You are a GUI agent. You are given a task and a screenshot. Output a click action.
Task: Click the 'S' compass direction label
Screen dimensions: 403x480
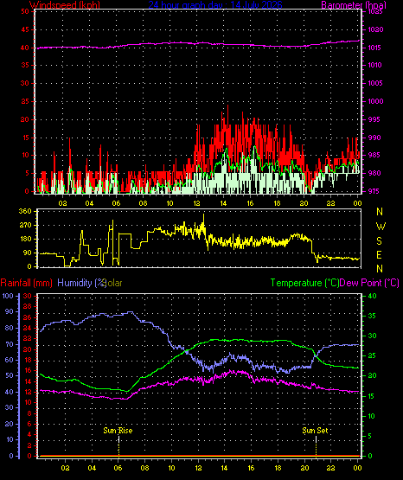(379, 241)
